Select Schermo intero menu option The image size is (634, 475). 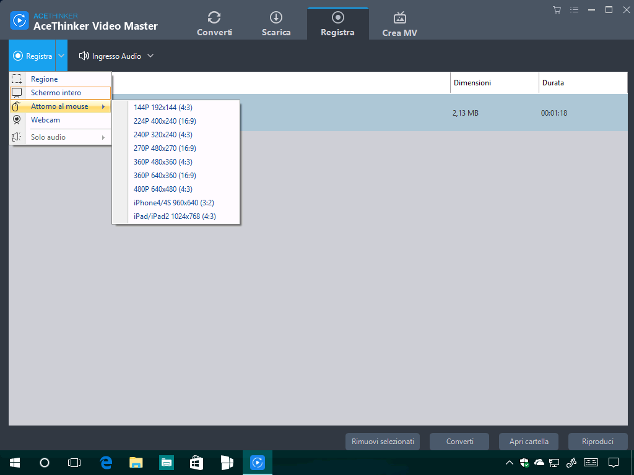tap(60, 93)
